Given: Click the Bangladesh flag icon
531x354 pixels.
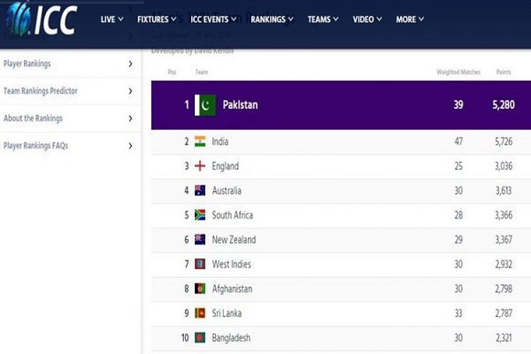Looking at the screenshot, I should point(200,338).
